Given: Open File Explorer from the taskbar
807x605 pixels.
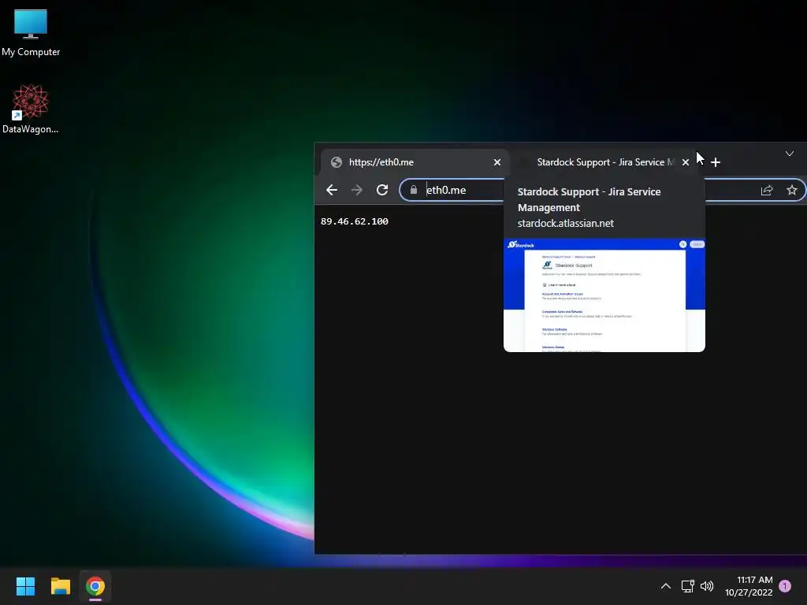Looking at the screenshot, I should pyautogui.click(x=60, y=586).
